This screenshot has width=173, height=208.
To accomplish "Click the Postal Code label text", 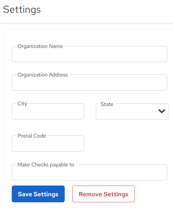I will (32, 136).
